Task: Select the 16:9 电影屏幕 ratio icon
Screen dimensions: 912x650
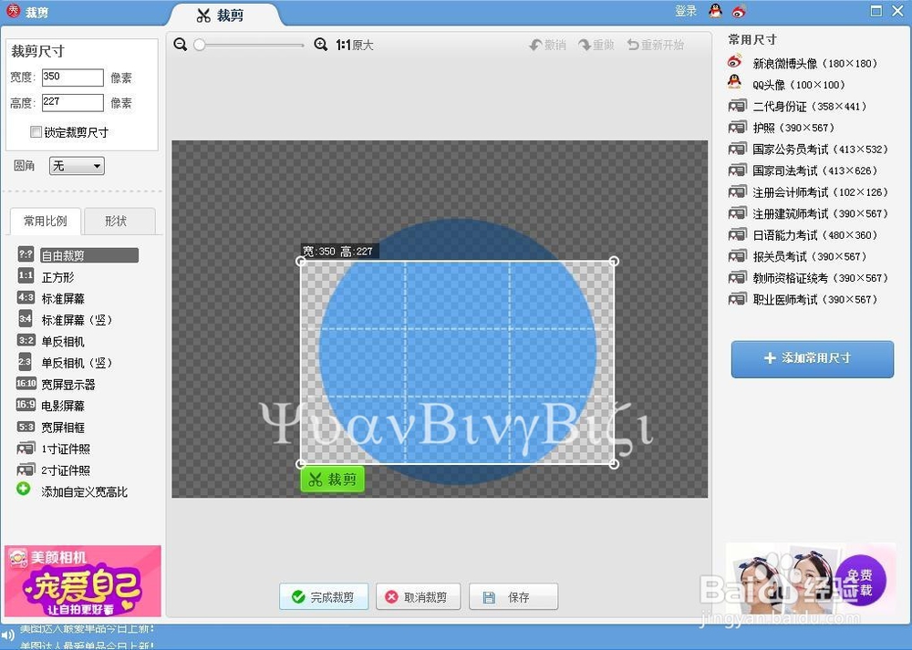Action: [x=26, y=405]
